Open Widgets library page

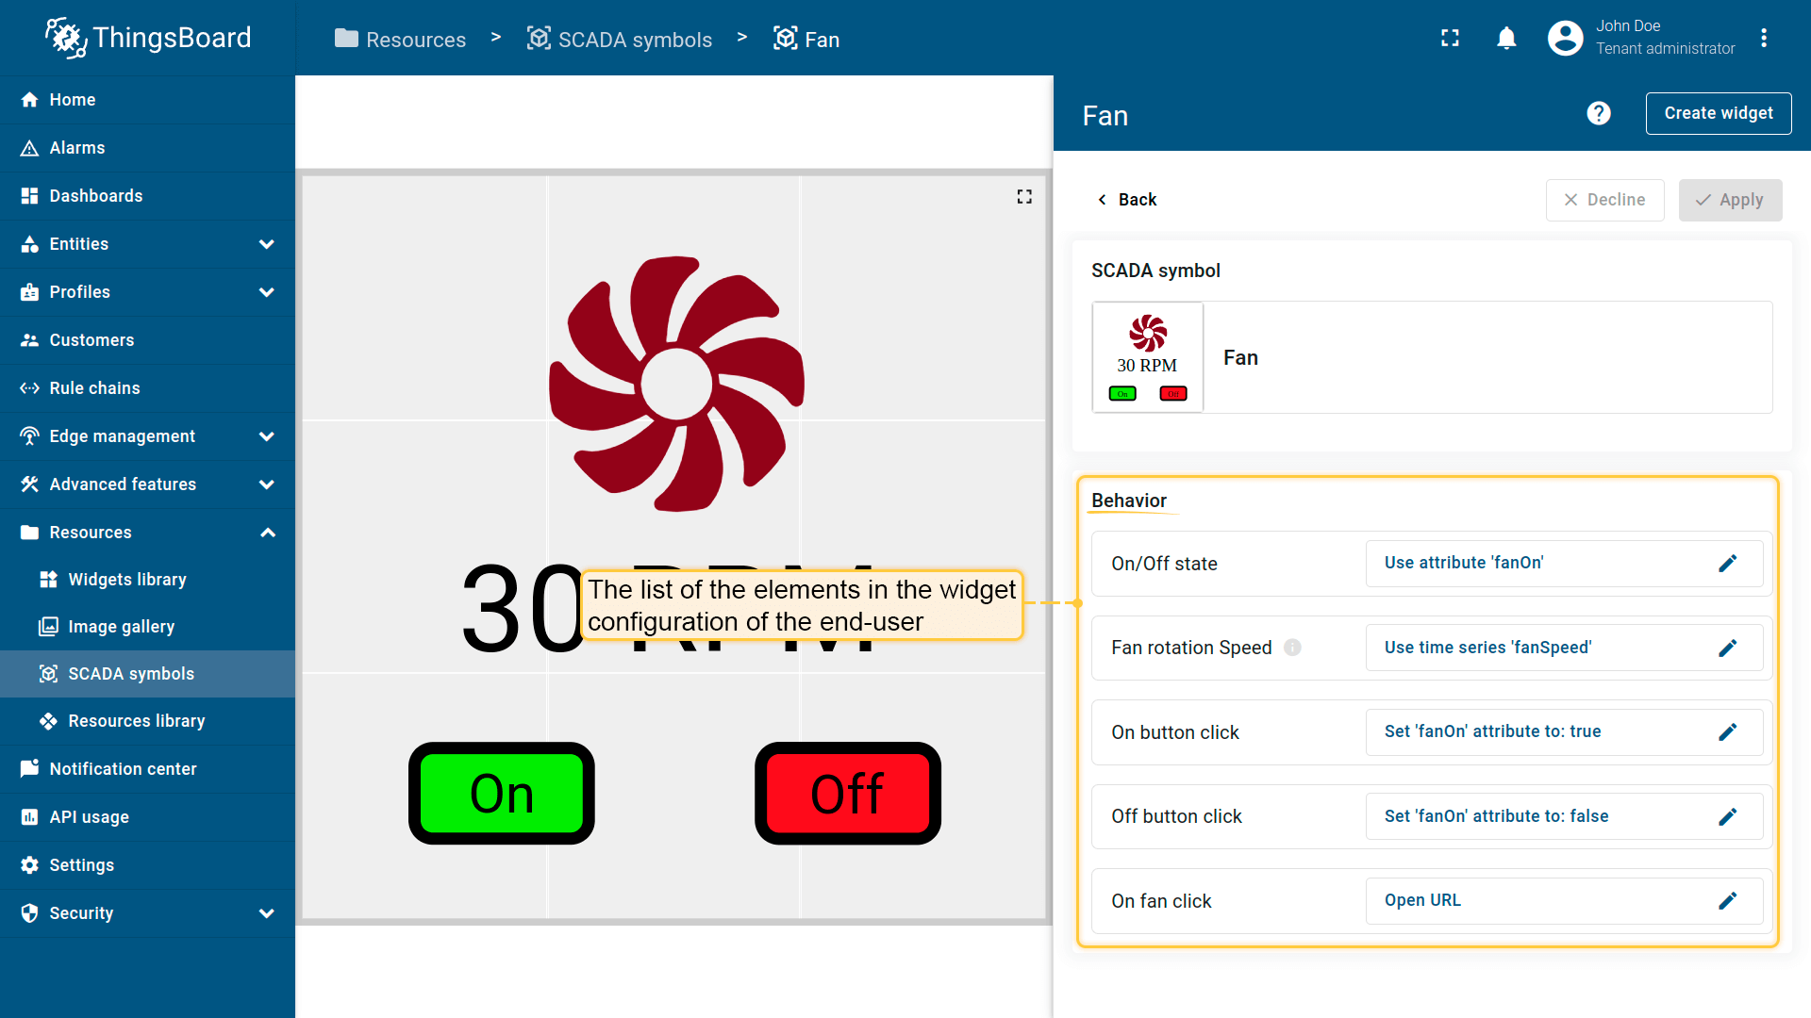127,580
